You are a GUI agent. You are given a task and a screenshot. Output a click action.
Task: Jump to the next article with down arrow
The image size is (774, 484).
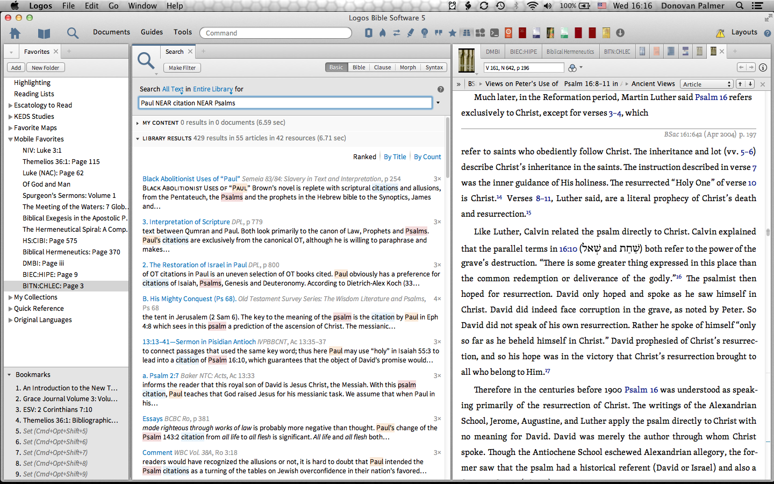tap(750, 84)
